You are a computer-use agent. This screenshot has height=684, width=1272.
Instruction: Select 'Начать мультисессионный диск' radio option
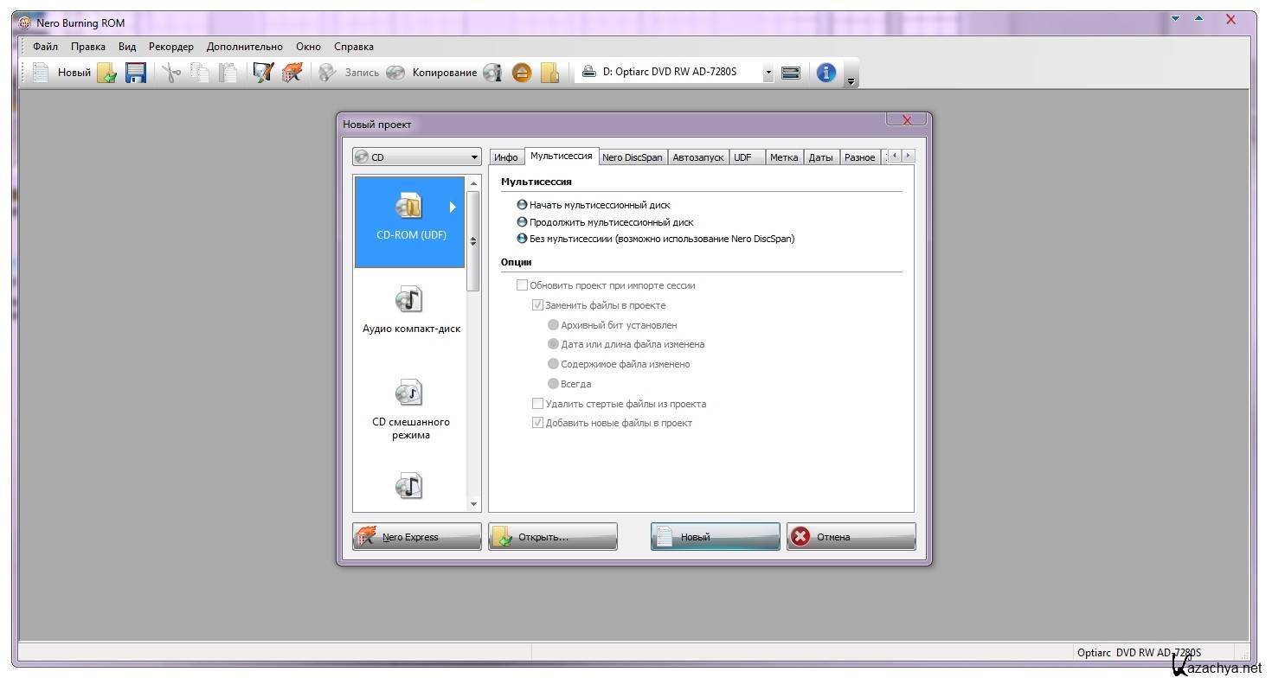(x=522, y=205)
